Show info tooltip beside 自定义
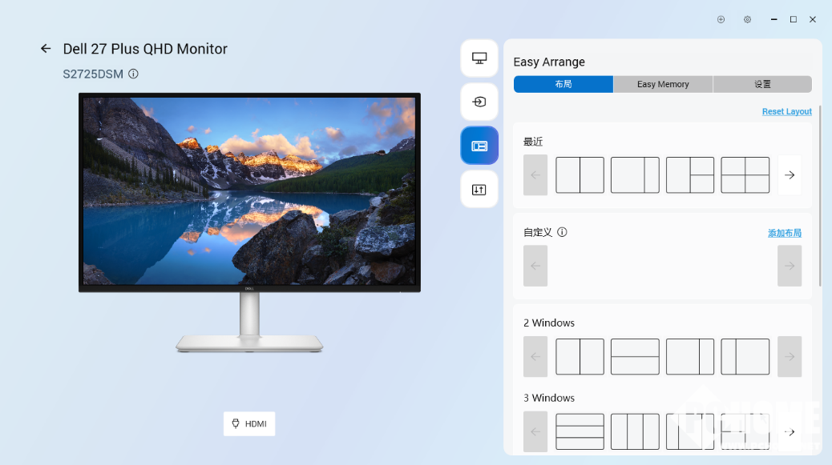 click(562, 232)
